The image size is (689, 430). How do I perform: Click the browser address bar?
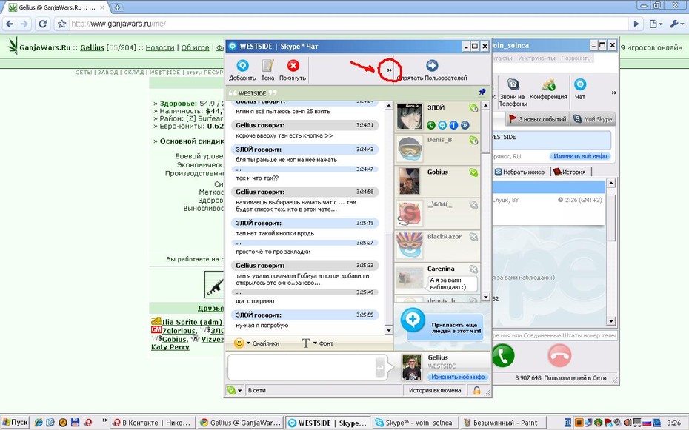(x=350, y=24)
